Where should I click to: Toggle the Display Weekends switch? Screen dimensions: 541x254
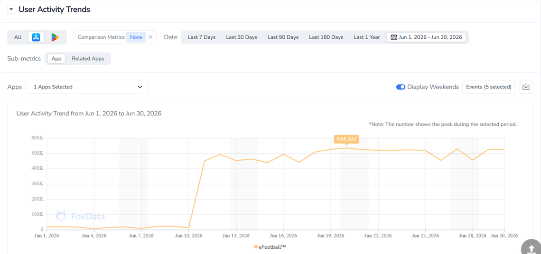coord(401,87)
